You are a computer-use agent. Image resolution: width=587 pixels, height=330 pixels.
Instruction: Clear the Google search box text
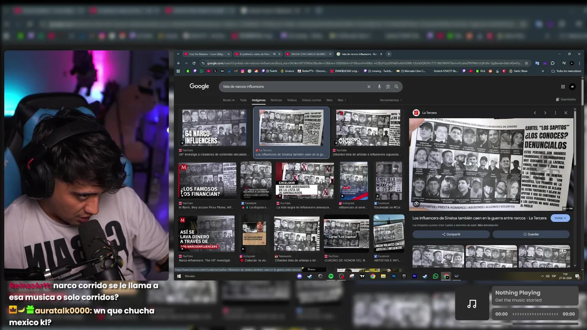tap(369, 86)
